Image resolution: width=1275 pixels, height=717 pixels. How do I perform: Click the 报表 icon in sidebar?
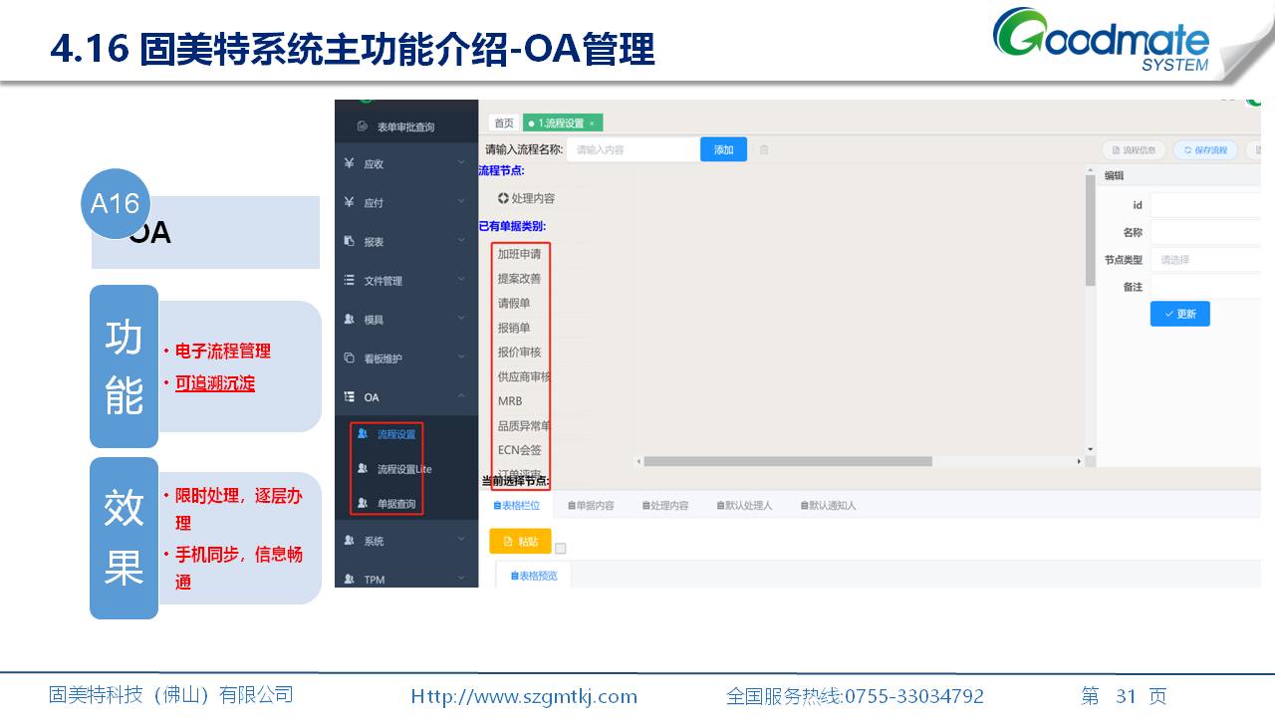click(x=349, y=241)
